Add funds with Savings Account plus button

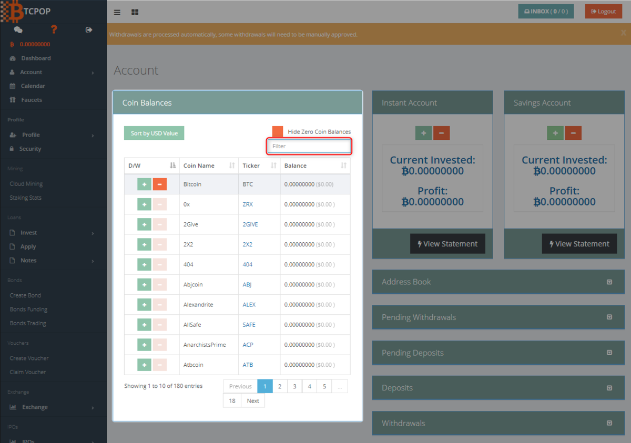coord(555,133)
